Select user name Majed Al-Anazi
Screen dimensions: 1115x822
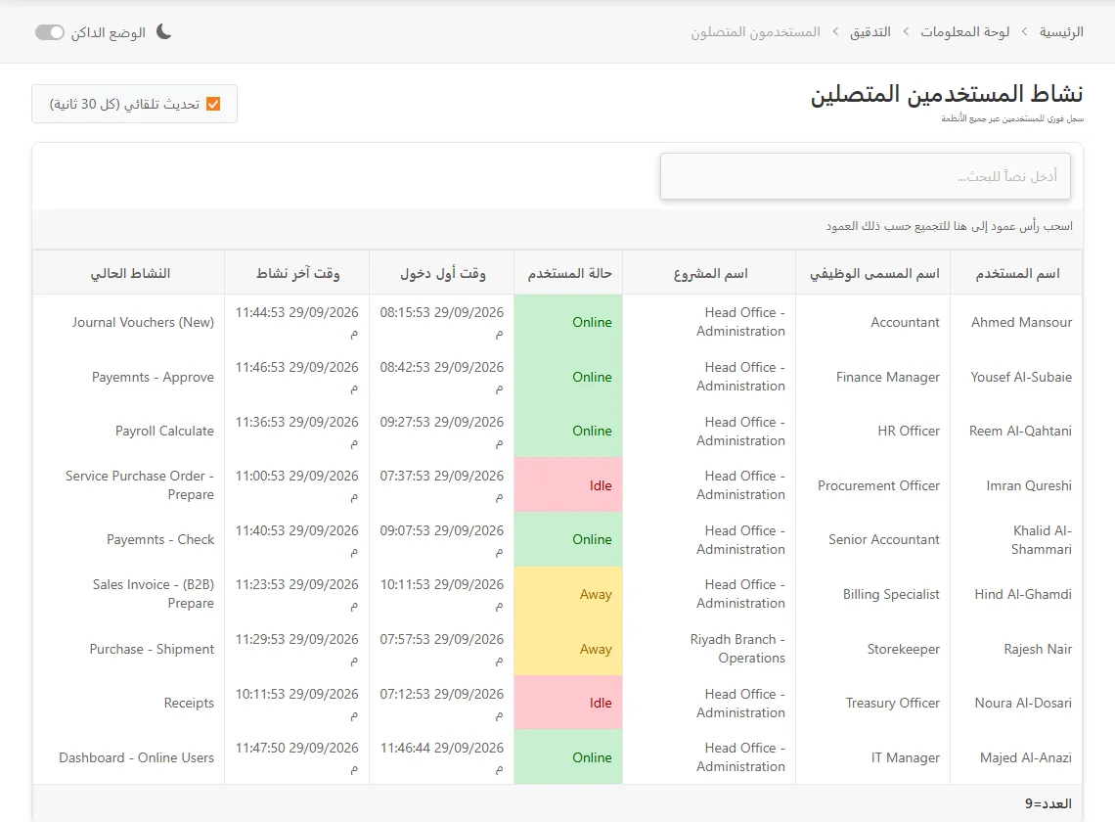click(x=1025, y=758)
